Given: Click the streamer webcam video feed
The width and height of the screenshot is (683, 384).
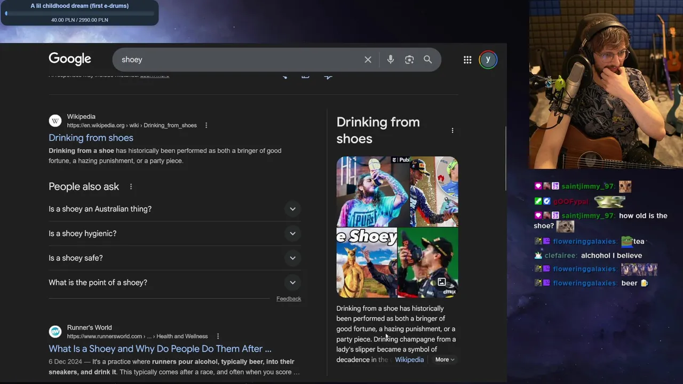Looking at the screenshot, I should (x=606, y=84).
